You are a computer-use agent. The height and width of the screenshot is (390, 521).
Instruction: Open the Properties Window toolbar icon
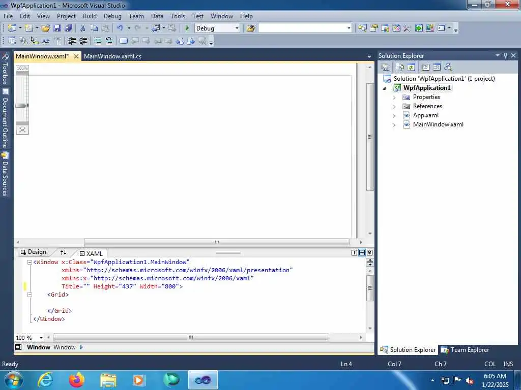[374, 28]
